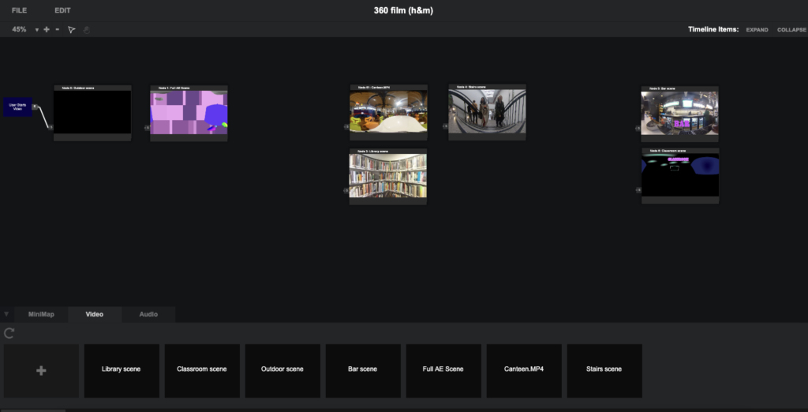This screenshot has width=808, height=412.
Task: Click the input port of Full AE Scene node
Action: tap(148, 127)
